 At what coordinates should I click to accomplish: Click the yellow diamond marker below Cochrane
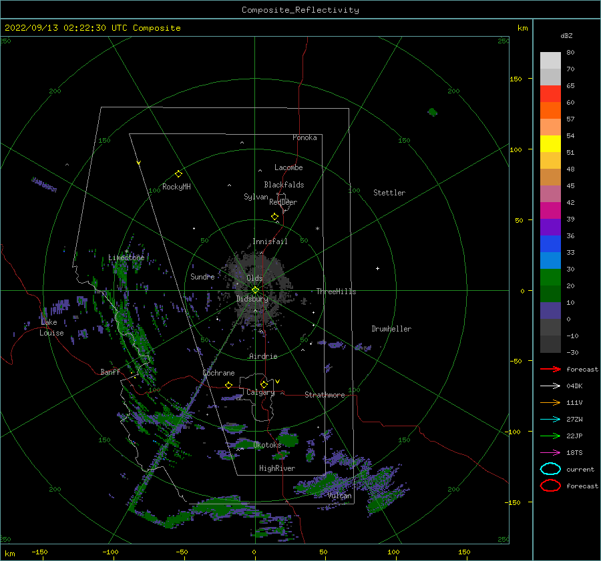click(229, 385)
